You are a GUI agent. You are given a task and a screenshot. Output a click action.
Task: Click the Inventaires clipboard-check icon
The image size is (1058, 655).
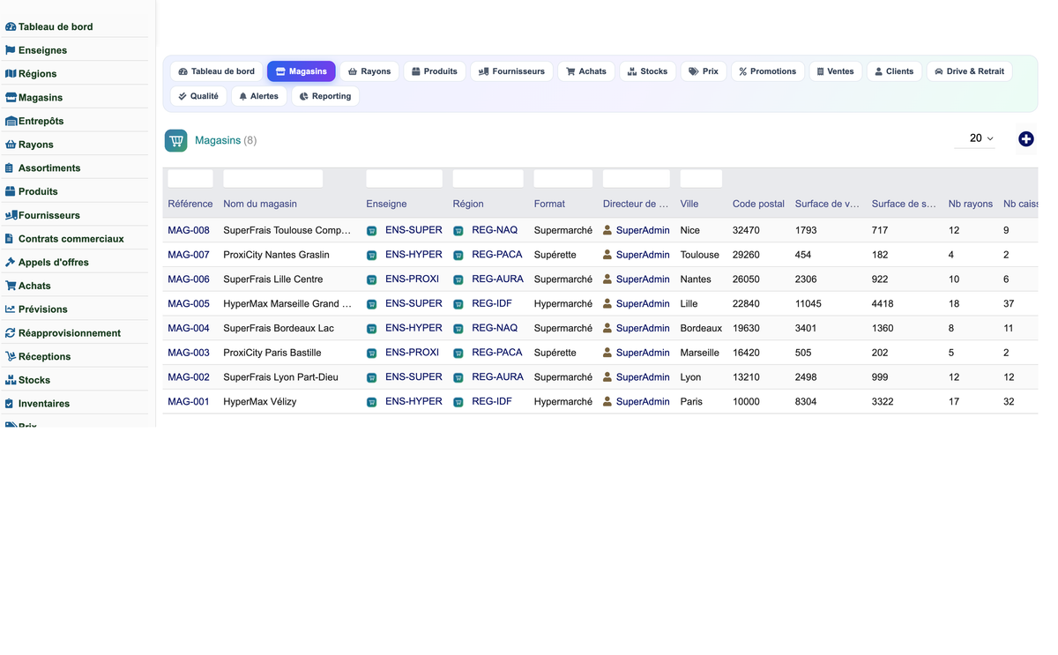point(10,404)
